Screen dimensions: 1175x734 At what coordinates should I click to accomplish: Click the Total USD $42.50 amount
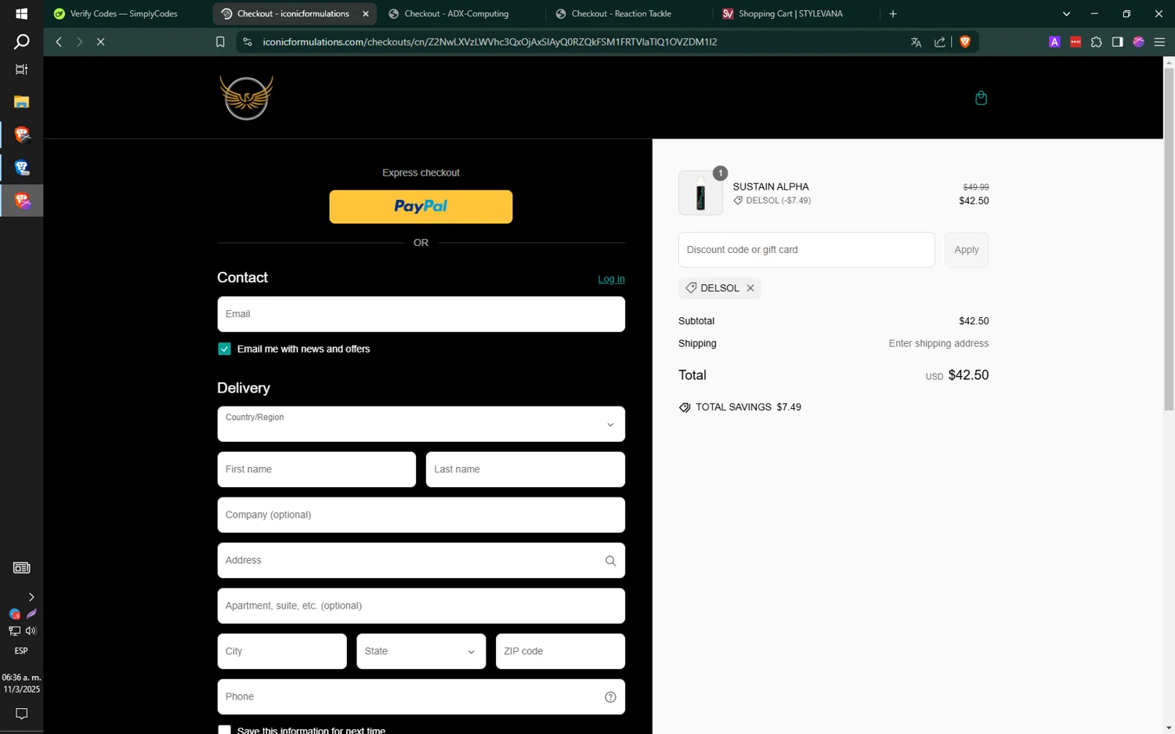[957, 375]
